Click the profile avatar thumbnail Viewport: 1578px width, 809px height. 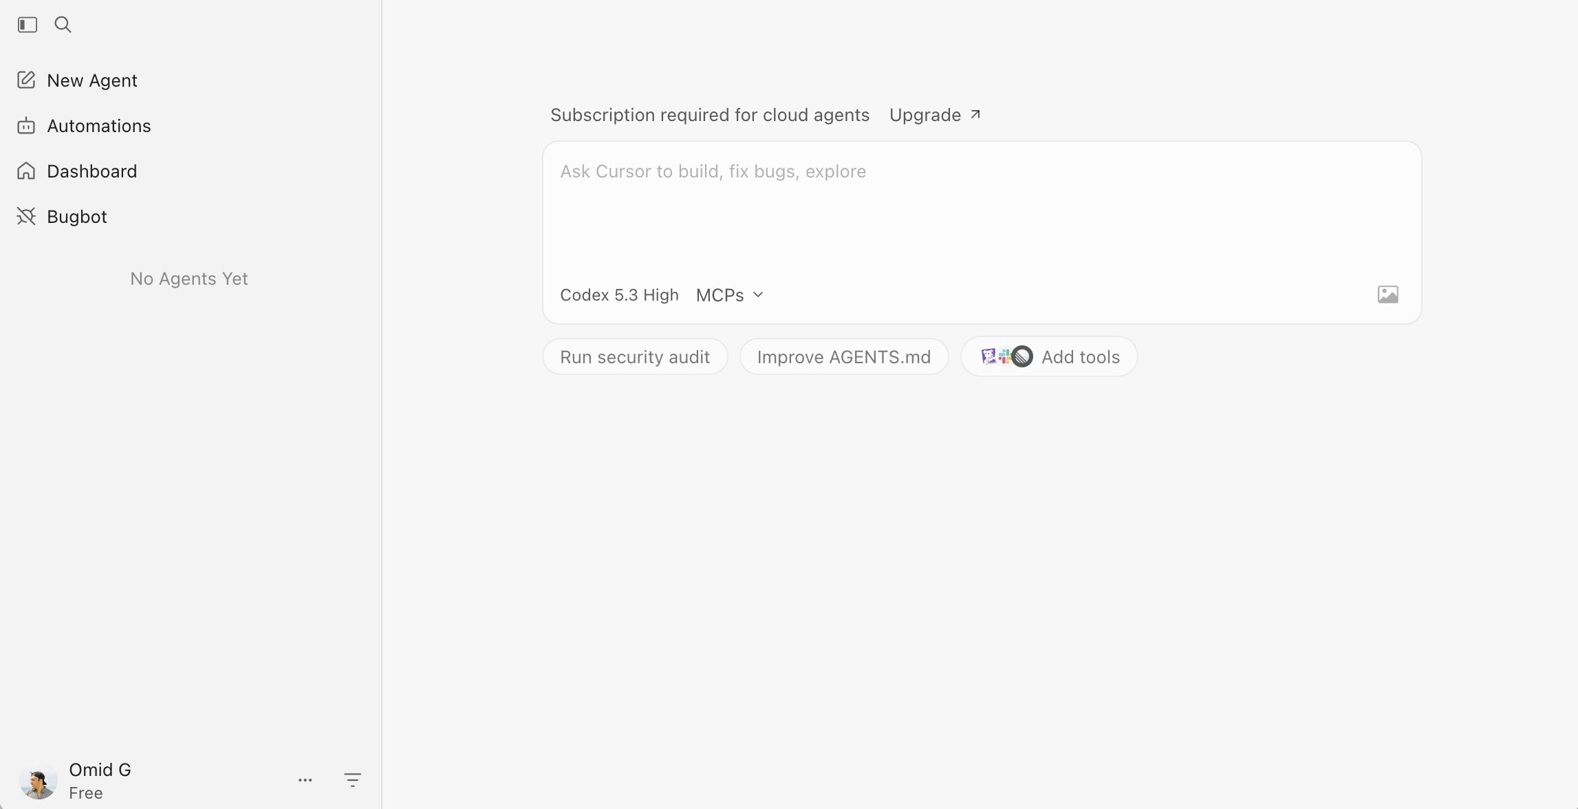39,780
